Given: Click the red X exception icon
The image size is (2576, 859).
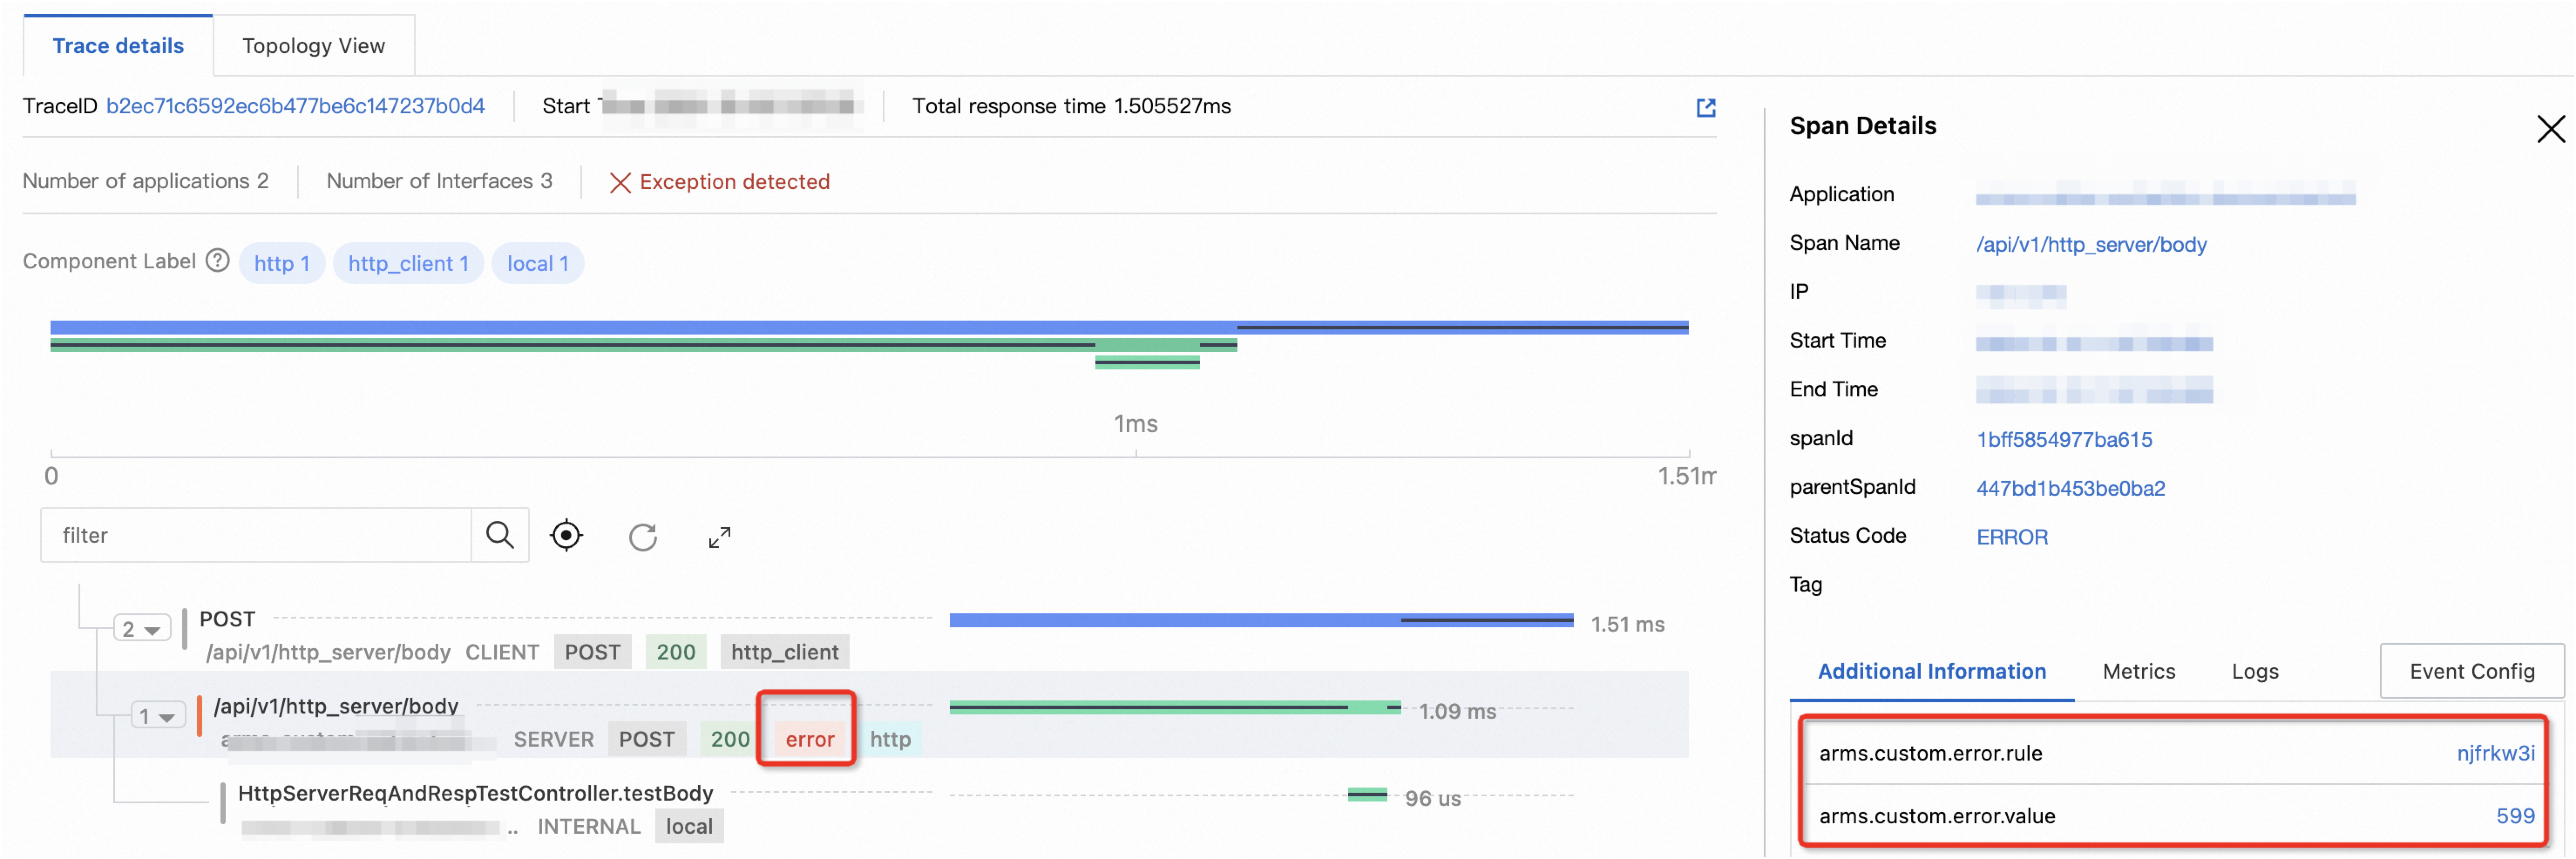Looking at the screenshot, I should coord(620,182).
